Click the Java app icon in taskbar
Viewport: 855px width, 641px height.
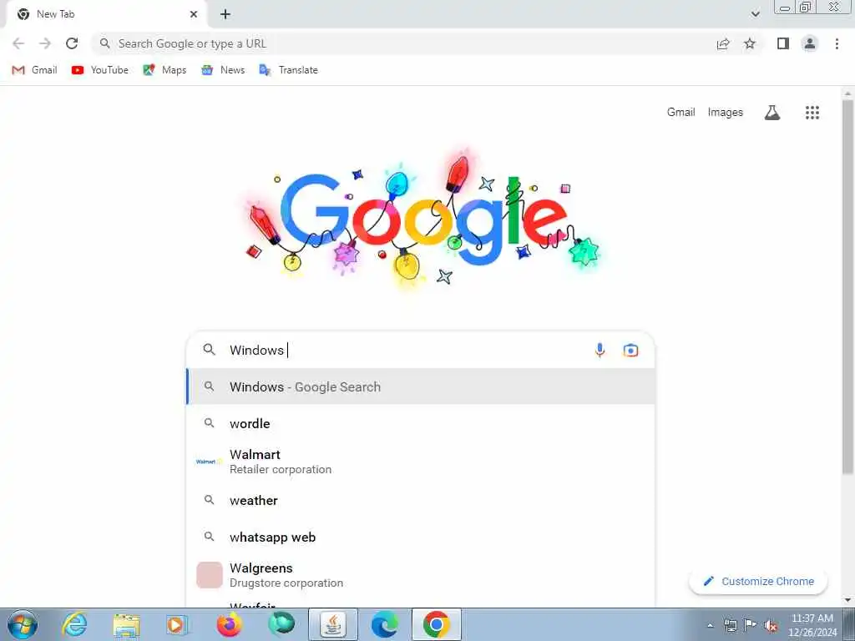[x=332, y=624]
